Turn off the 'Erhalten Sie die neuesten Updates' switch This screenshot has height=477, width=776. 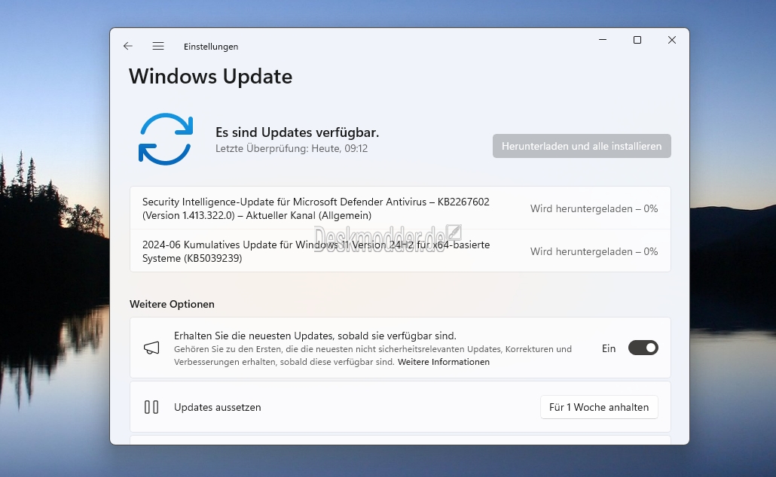pyautogui.click(x=643, y=348)
